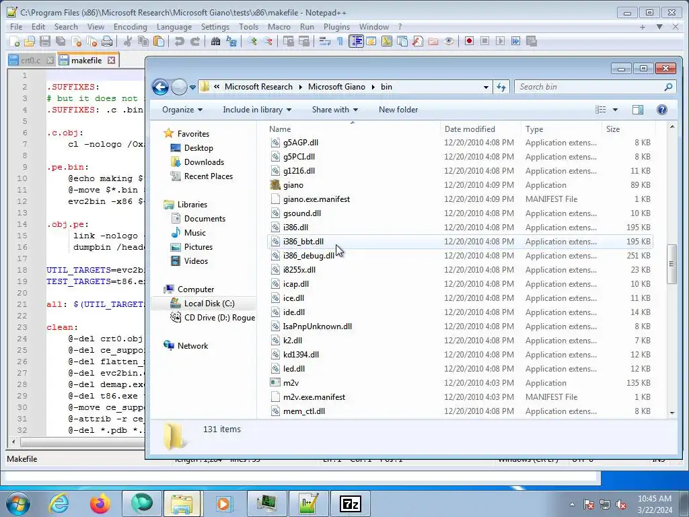The height and width of the screenshot is (517, 689).
Task: Toggle the Show indent guide button
Action: click(x=356, y=41)
